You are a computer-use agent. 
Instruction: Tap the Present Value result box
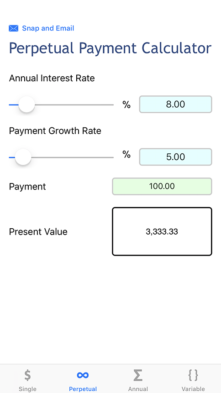click(162, 231)
